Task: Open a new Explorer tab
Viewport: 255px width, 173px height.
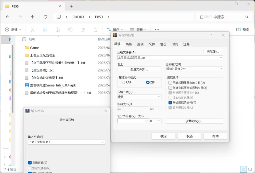Action: (x=71, y=6)
